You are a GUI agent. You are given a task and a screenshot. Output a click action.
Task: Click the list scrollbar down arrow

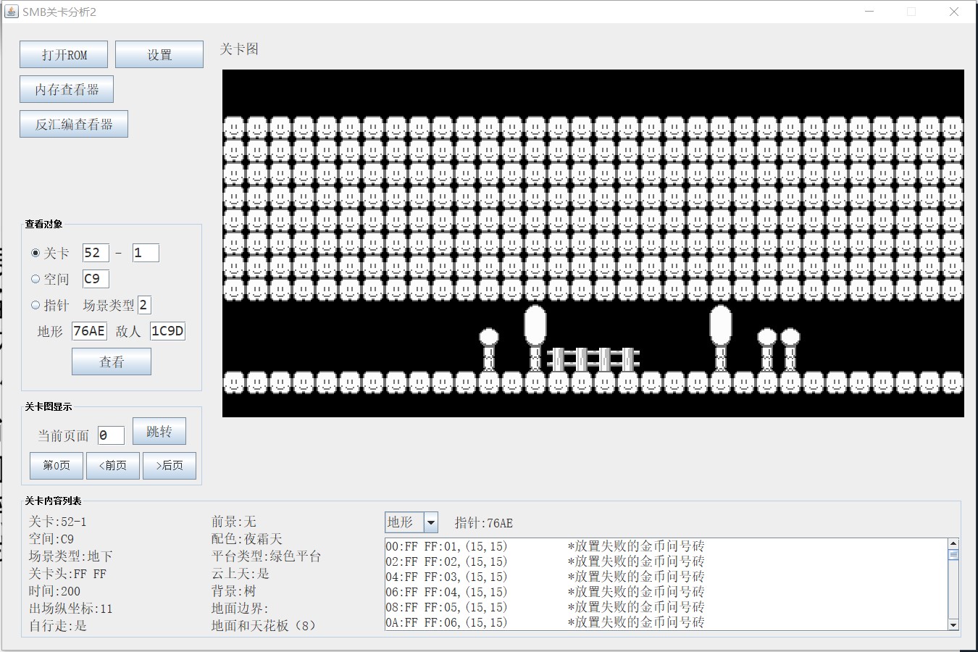[953, 624]
